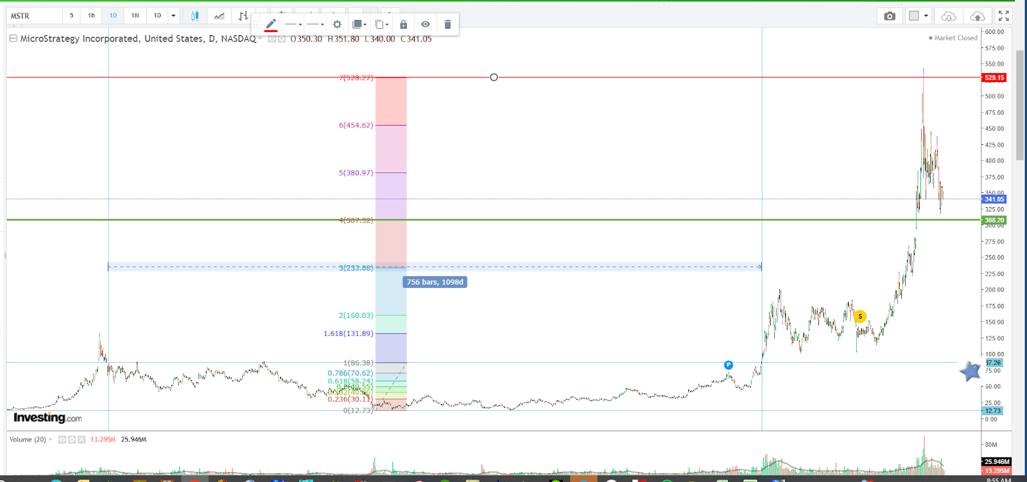Click Fibonacci level label 5(380.97)
Screen dimensions: 1027x482
[x=356, y=172]
